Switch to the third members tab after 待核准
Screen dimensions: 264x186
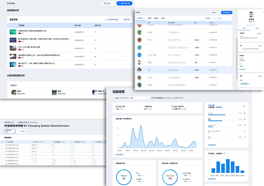point(156,18)
